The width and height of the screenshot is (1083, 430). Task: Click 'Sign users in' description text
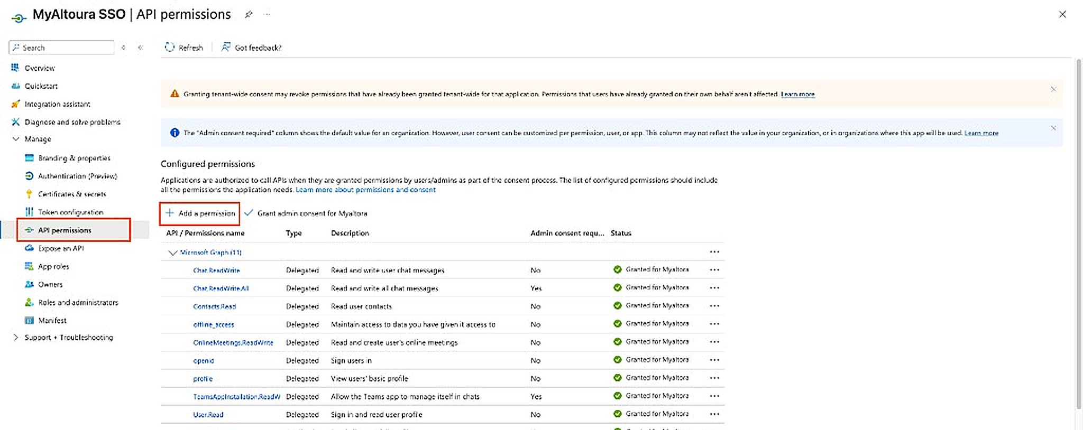pyautogui.click(x=351, y=361)
